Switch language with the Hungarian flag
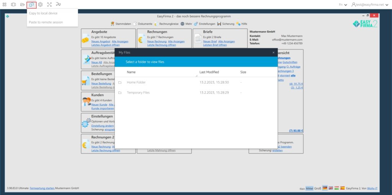Viewport: 392px width, 195px height. [337, 188]
